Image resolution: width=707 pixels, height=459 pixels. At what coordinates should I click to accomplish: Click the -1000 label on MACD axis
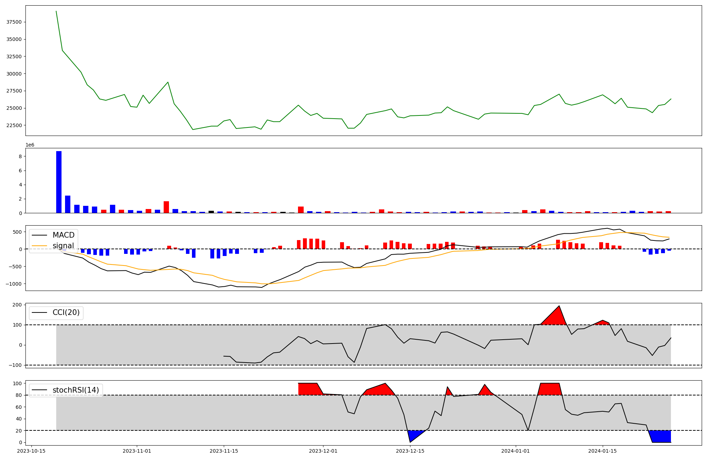click(13, 284)
